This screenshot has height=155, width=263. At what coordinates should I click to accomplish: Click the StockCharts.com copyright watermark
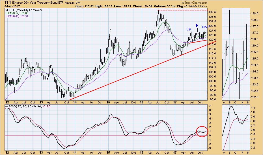point(195,3)
